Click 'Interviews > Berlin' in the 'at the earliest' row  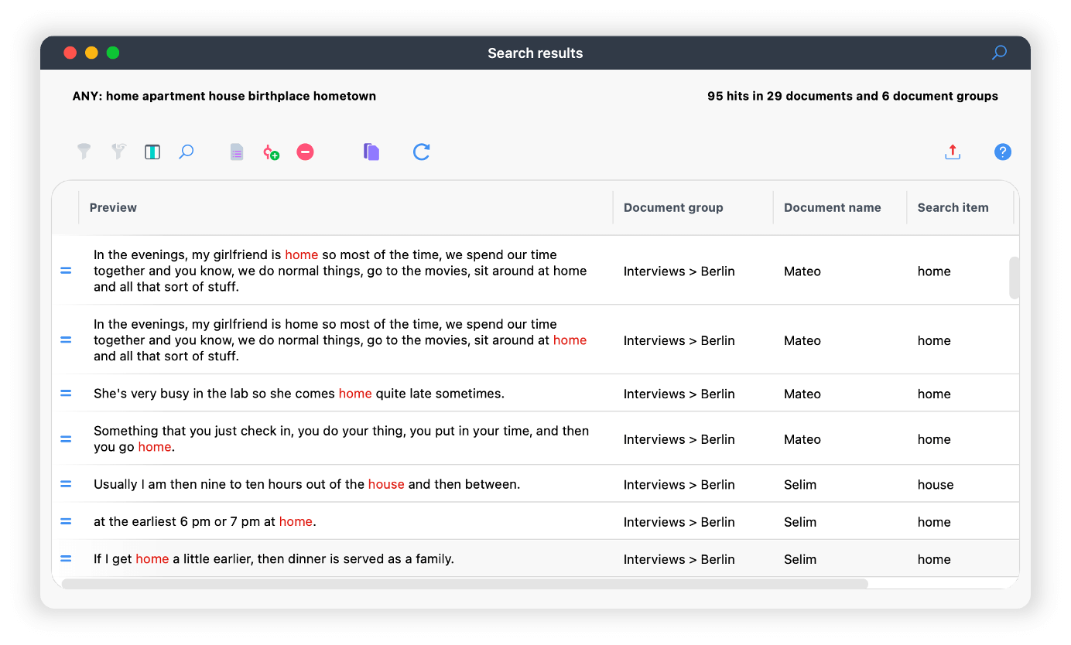(679, 522)
